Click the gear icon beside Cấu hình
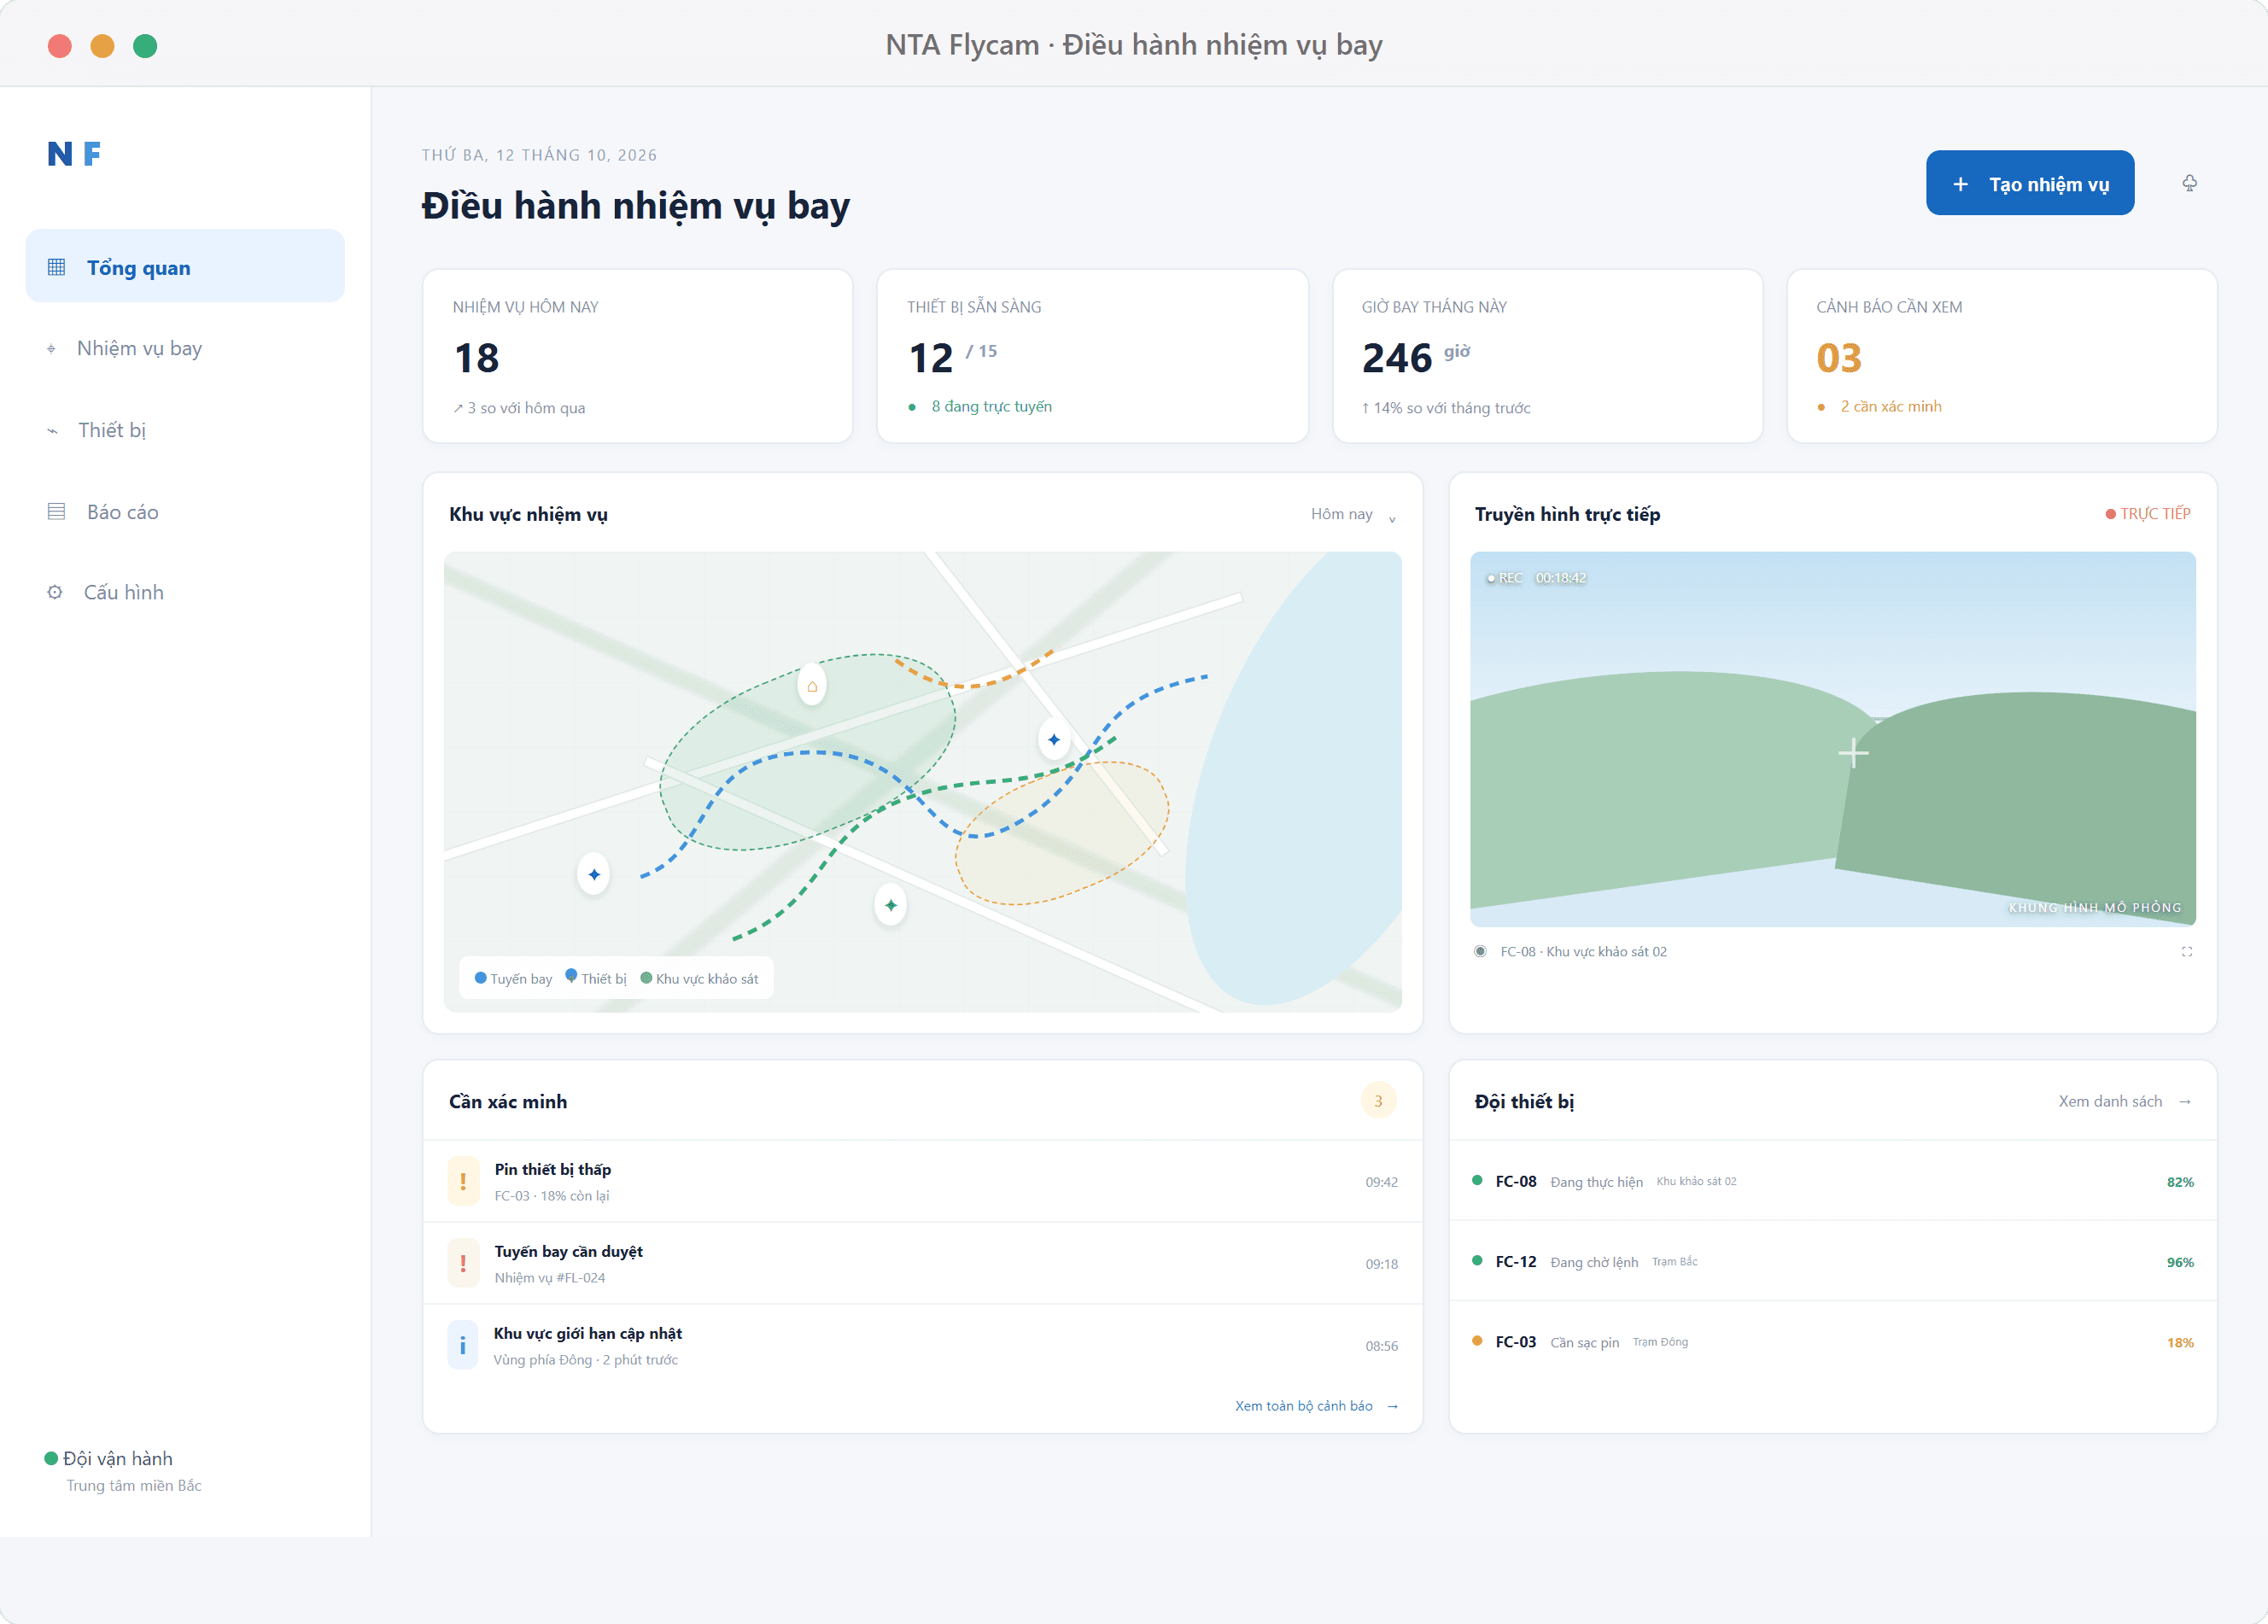Screen dimensions: 2268x1624 click(55, 592)
